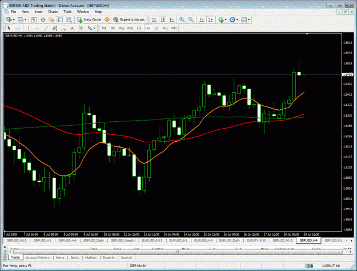Open the Charts menu
The height and width of the screenshot is (271, 357).
[x=53, y=12]
